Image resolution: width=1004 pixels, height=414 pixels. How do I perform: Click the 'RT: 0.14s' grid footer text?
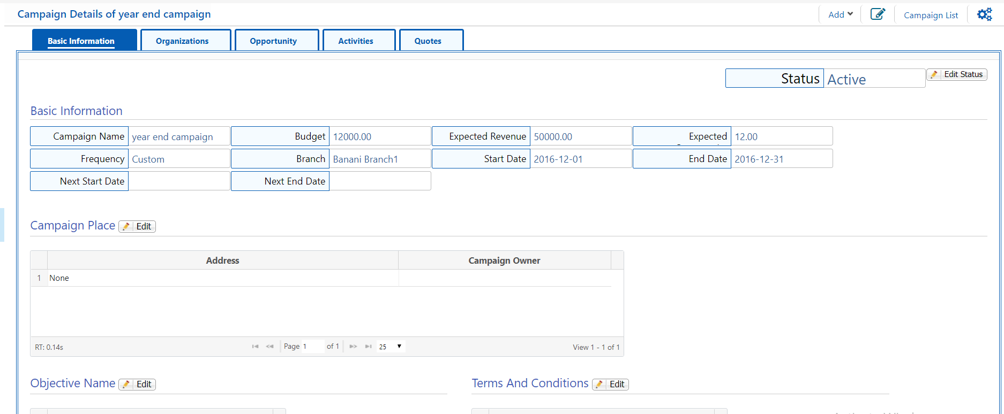point(49,347)
